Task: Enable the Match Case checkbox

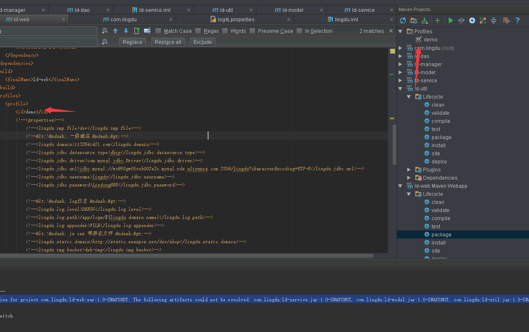Action: (159, 31)
